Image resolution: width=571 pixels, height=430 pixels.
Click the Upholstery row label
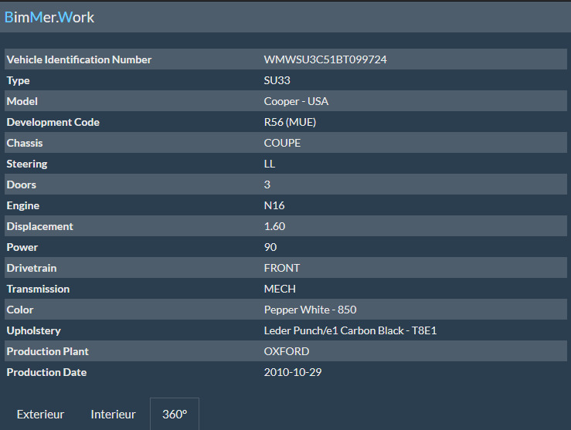click(x=34, y=330)
